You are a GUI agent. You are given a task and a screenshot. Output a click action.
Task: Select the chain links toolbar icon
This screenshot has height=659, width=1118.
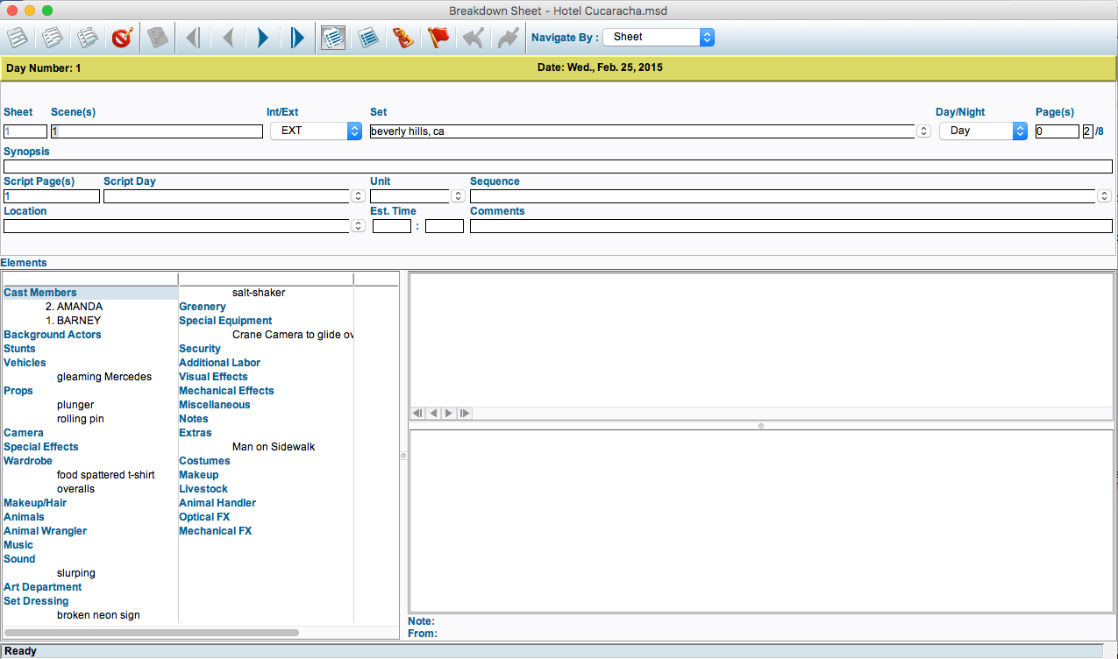pyautogui.click(x=402, y=38)
